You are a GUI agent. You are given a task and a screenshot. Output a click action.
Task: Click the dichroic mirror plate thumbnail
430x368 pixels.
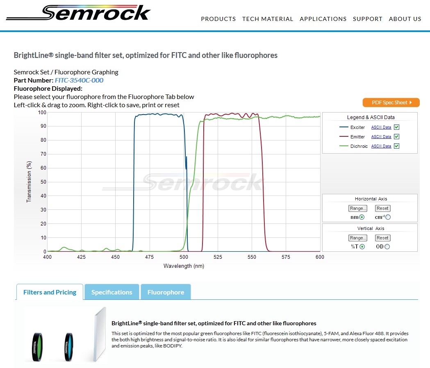(x=100, y=334)
